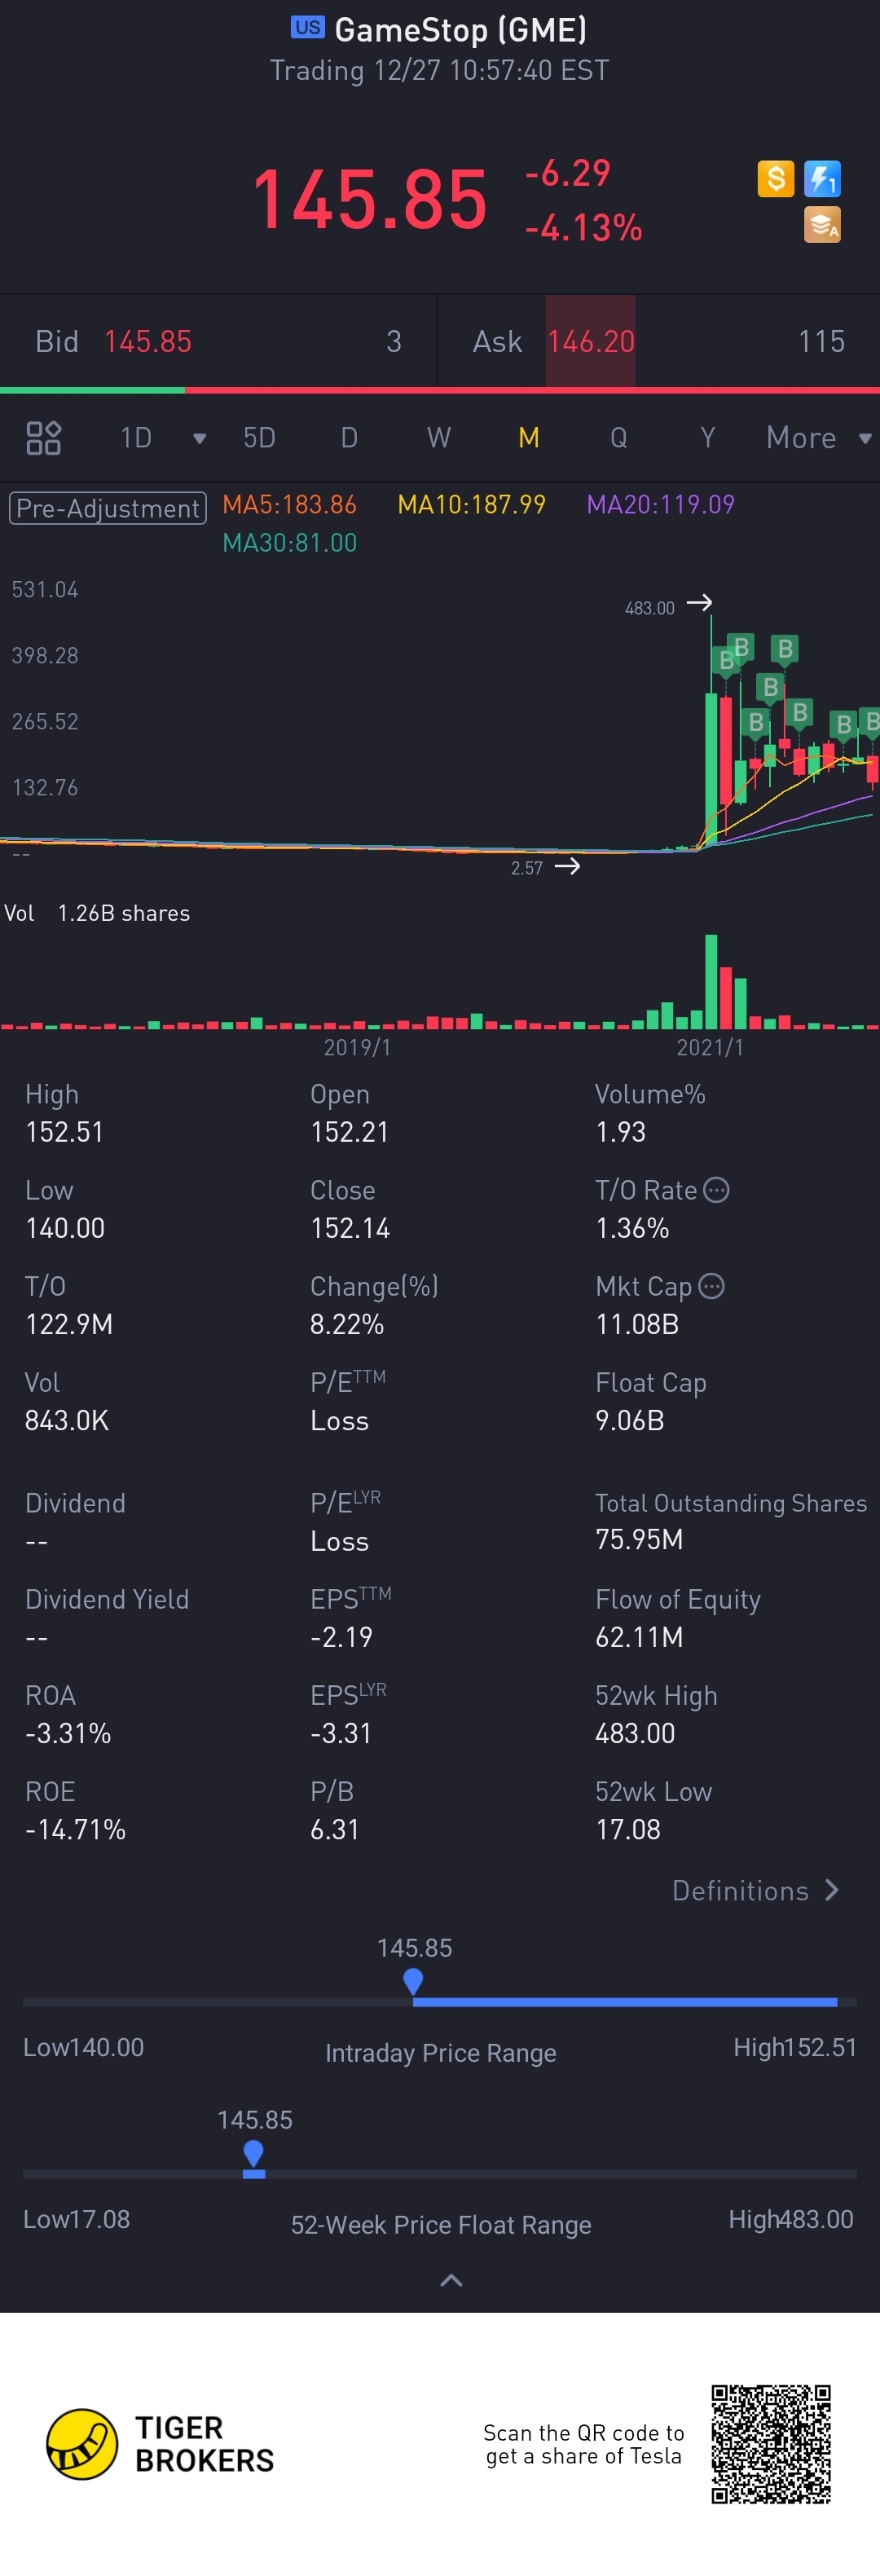This screenshot has width=880, height=2576.
Task: Open the More timeframes dropdown
Action: point(819,438)
